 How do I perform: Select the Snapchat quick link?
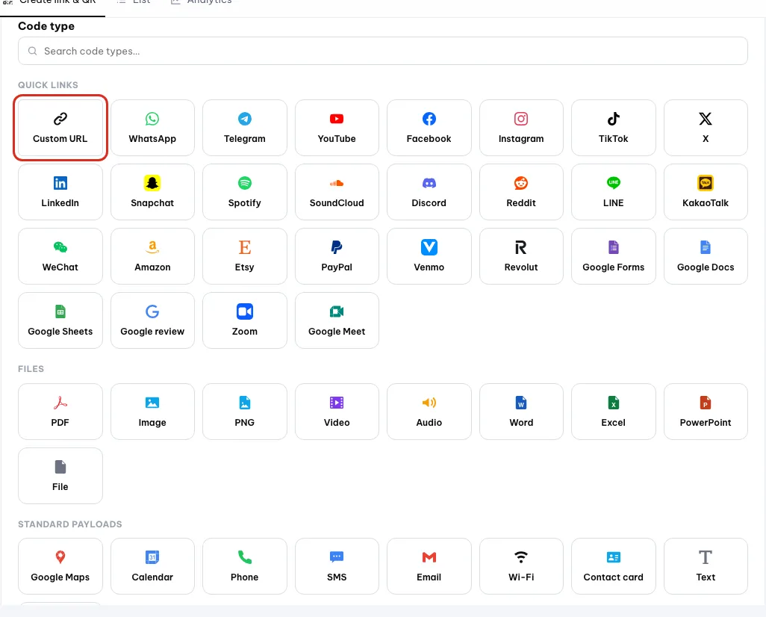(x=152, y=192)
